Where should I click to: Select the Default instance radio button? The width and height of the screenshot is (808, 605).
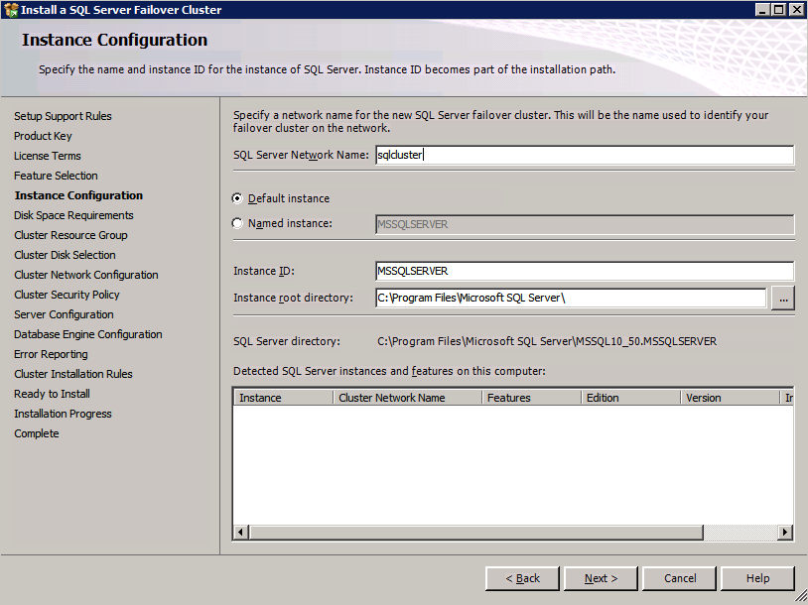point(237,198)
